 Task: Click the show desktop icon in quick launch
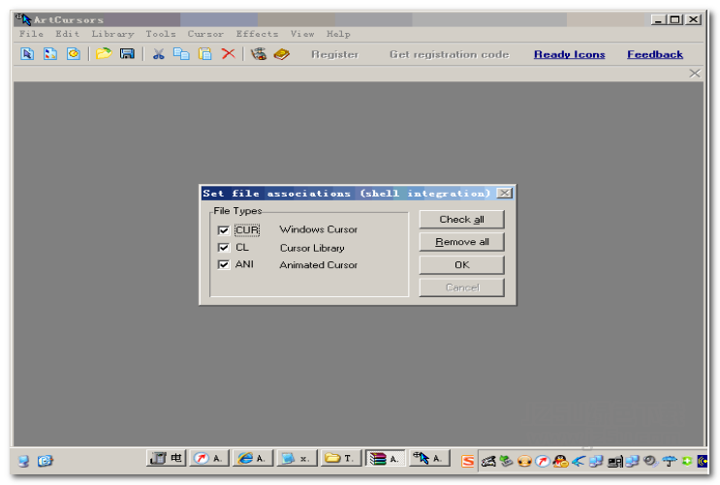pyautogui.click(x=23, y=461)
